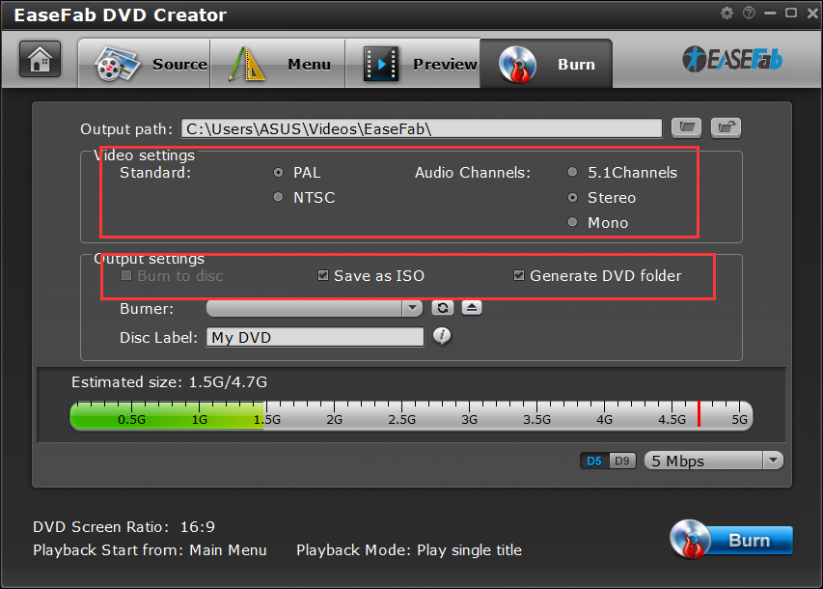Select Mono audio channel

(573, 223)
